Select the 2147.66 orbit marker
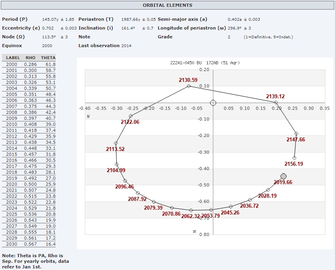Image resolution: width=335 pixels, height=270 pixels. (x=296, y=133)
